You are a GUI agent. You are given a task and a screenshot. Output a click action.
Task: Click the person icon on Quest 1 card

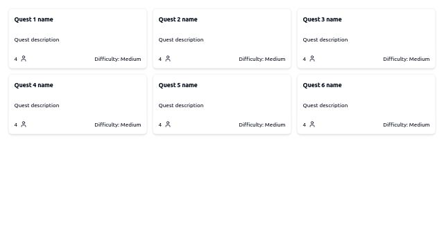click(x=24, y=59)
